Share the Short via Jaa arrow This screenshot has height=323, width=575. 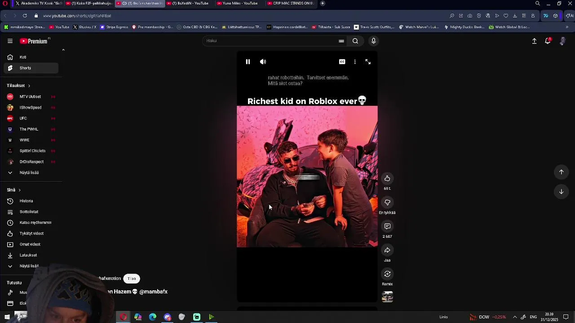point(387,250)
